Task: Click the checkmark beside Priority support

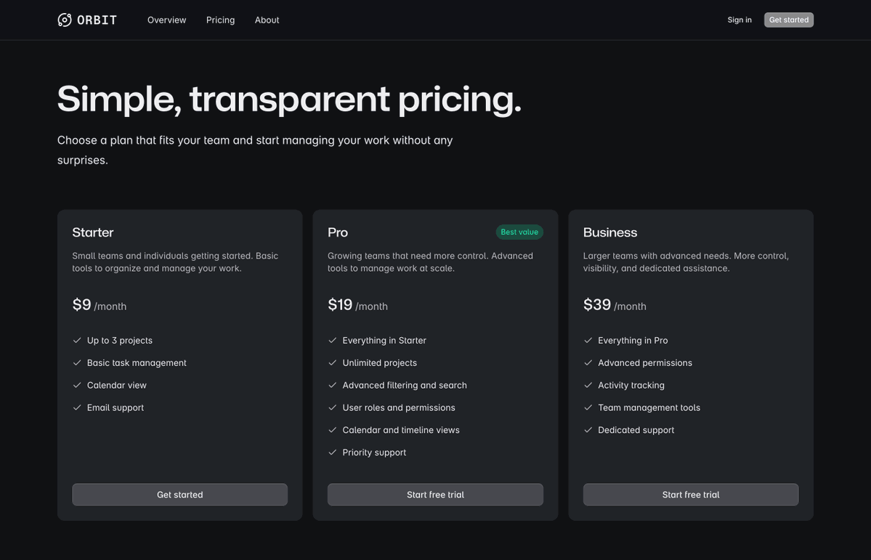Action: pos(333,453)
